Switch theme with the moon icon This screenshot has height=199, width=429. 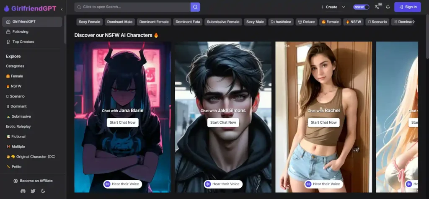point(43,191)
